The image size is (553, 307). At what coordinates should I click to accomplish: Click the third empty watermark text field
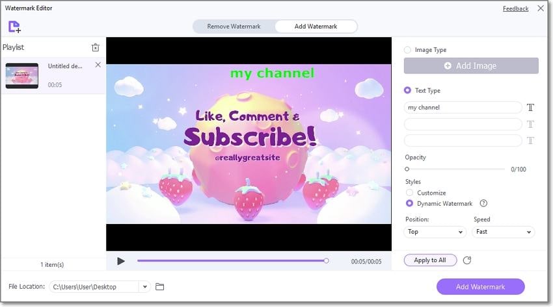[463, 141]
